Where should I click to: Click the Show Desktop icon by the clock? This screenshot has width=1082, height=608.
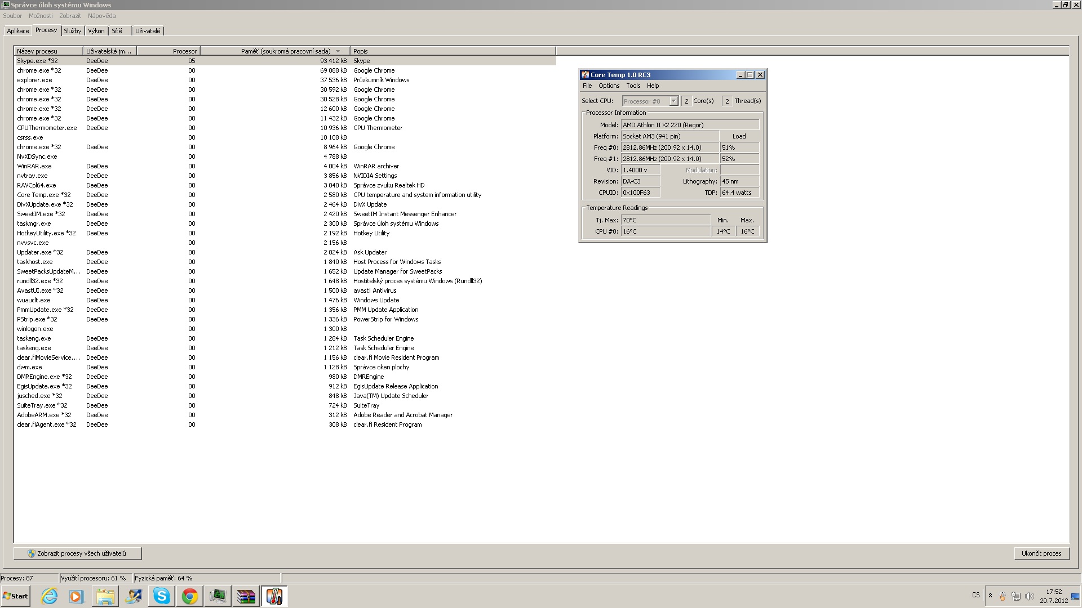tap(1075, 596)
